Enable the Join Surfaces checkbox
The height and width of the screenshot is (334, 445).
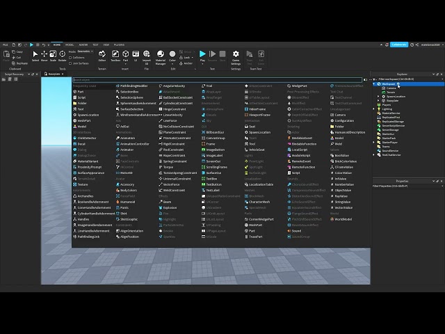tap(70, 63)
